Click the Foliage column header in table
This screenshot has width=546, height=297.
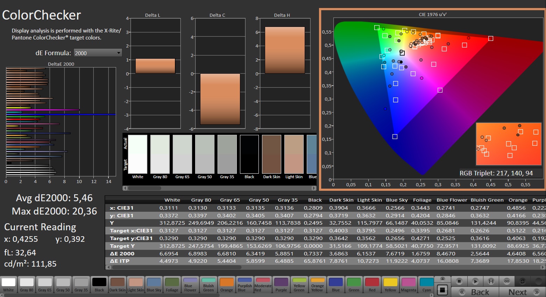422,200
